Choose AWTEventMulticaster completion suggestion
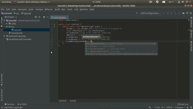 point(121,51)
